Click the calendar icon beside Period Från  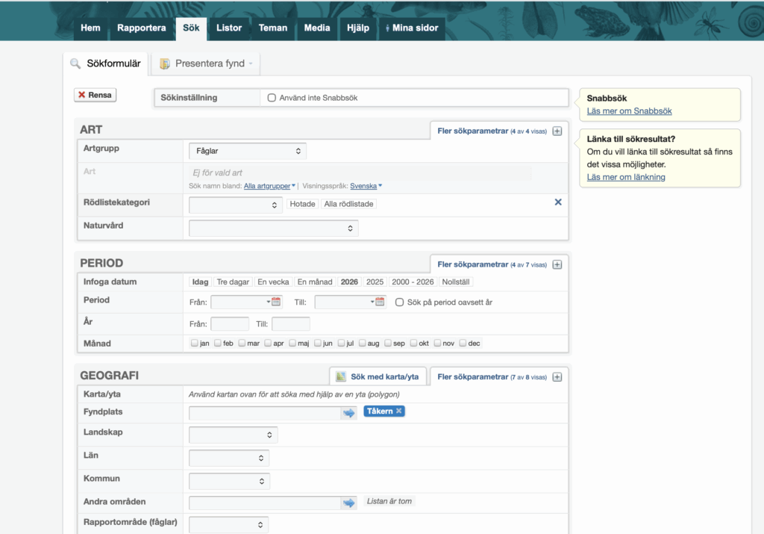[x=276, y=302]
